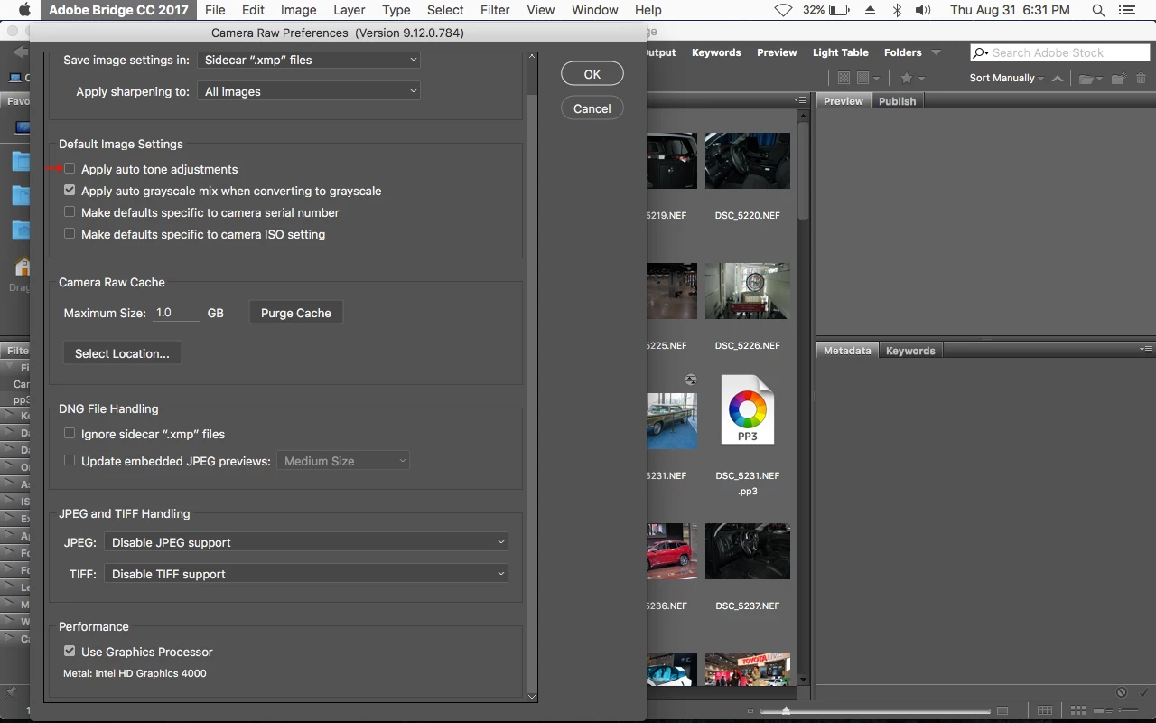Viewport: 1156px width, 723px height.
Task: Switch to view content as thumbnails
Action: 1077,711
